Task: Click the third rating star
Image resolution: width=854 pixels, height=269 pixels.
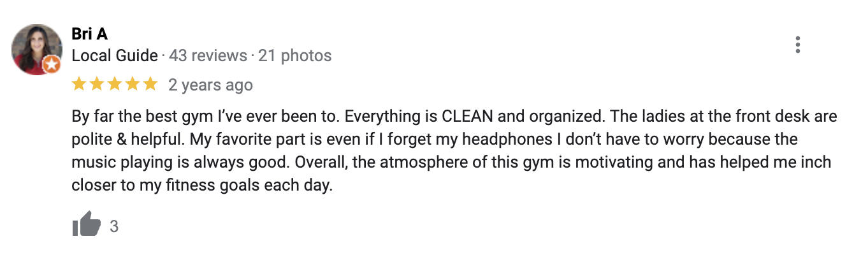Action: tap(115, 84)
